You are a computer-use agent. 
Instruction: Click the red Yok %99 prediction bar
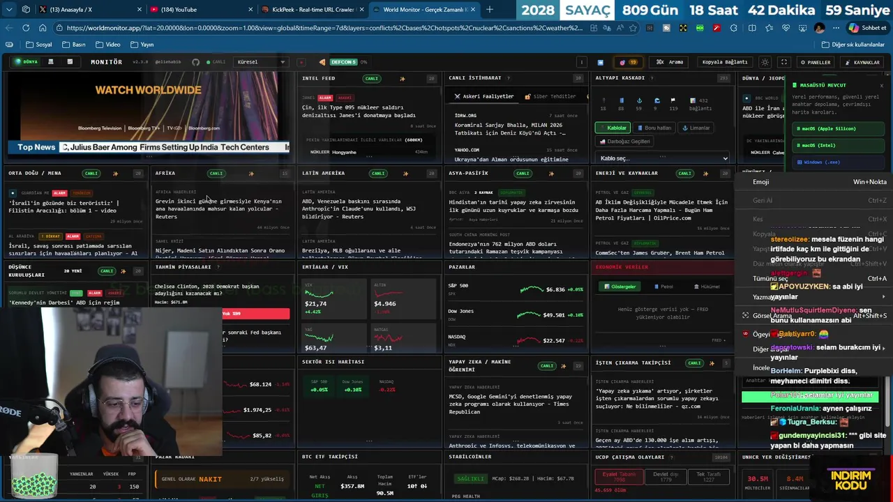(255, 314)
